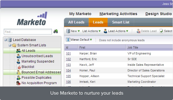
Task: Click the Bounced Email Addresses warning icon
Action: click(x=19, y=72)
